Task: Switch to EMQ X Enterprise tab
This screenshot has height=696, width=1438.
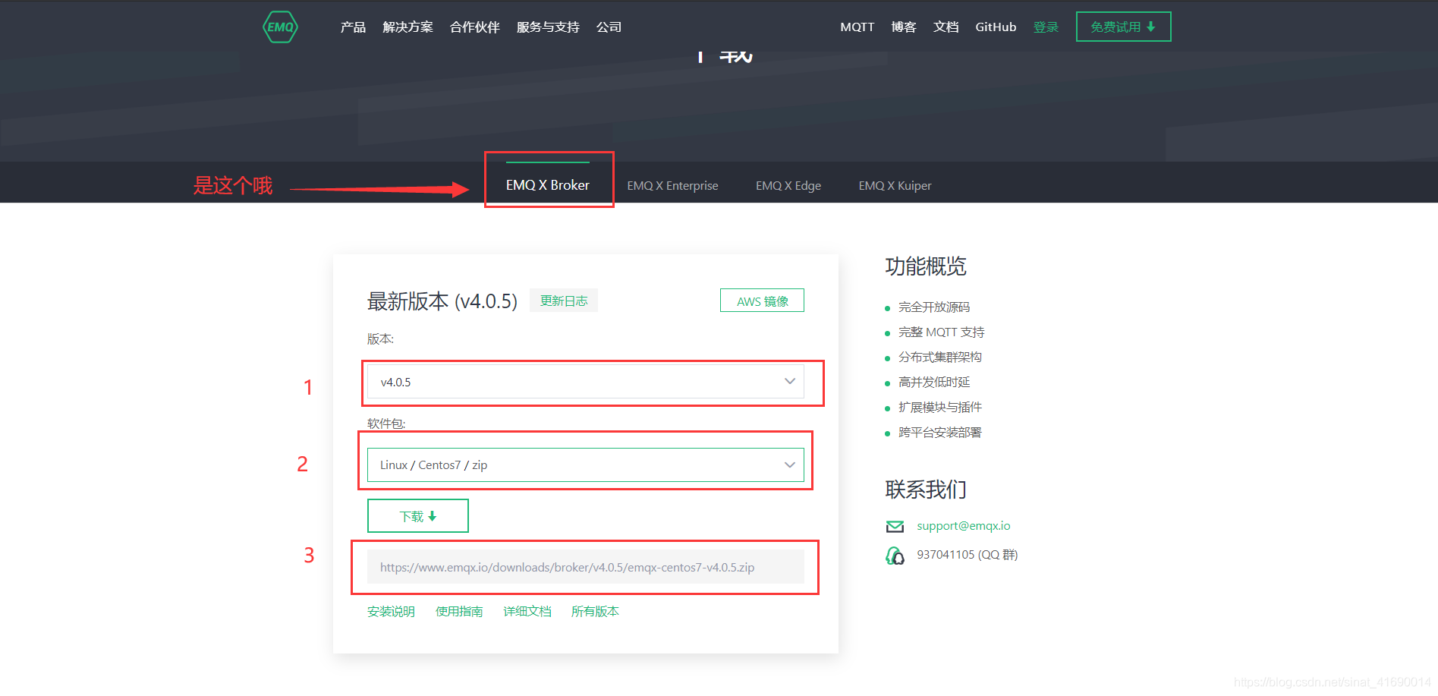Action: coord(672,186)
